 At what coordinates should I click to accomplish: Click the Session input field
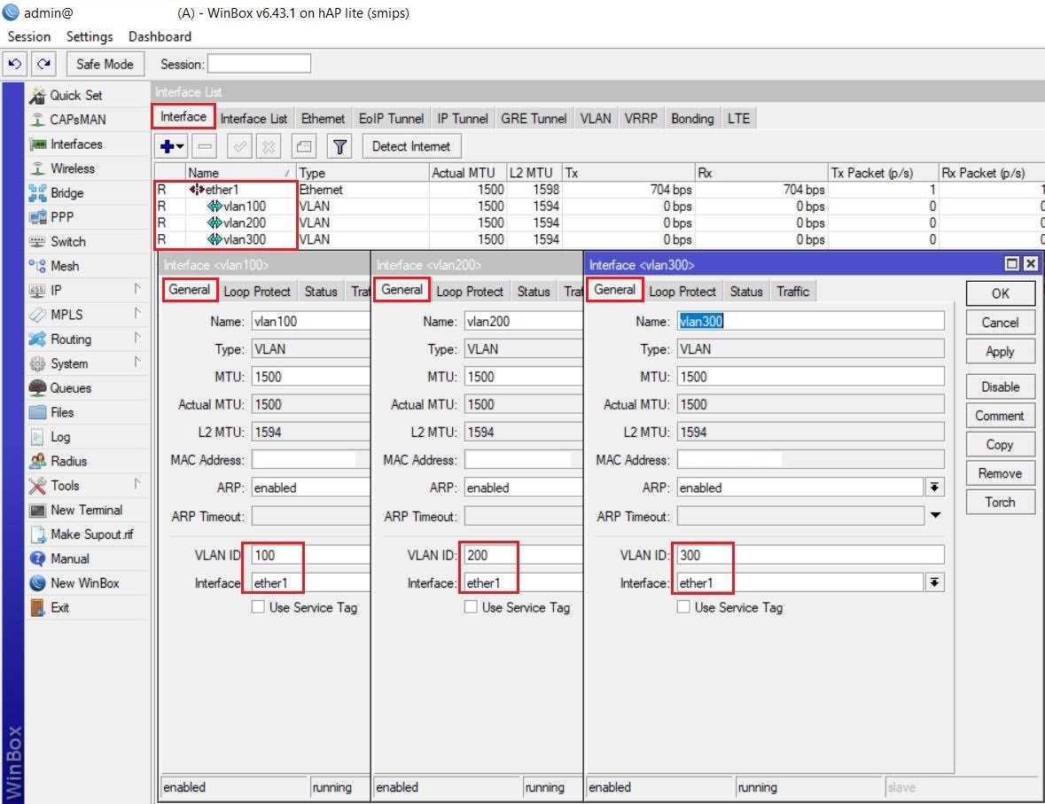pos(259,64)
